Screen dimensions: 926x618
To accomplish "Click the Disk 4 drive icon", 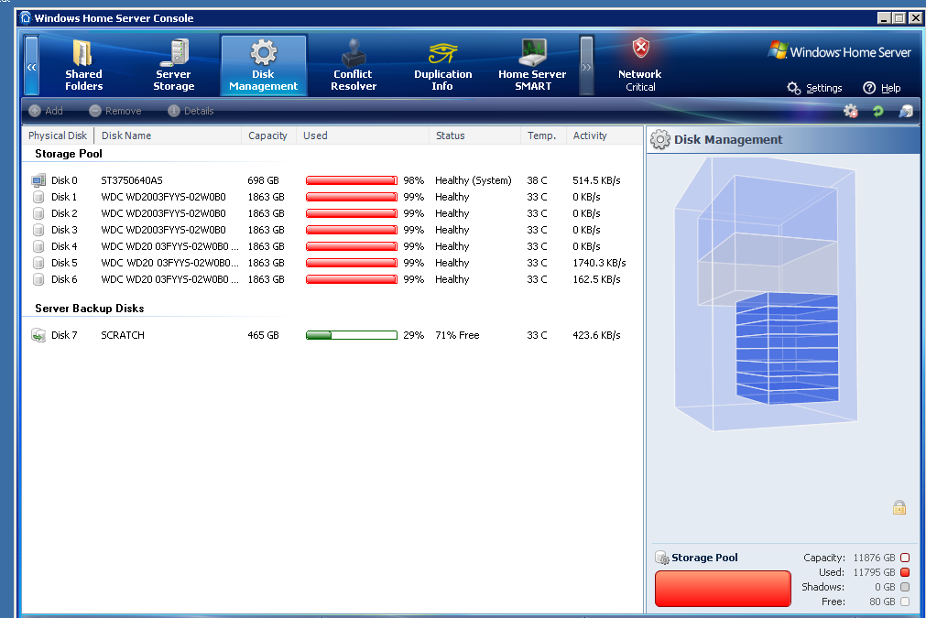I will [x=38, y=246].
